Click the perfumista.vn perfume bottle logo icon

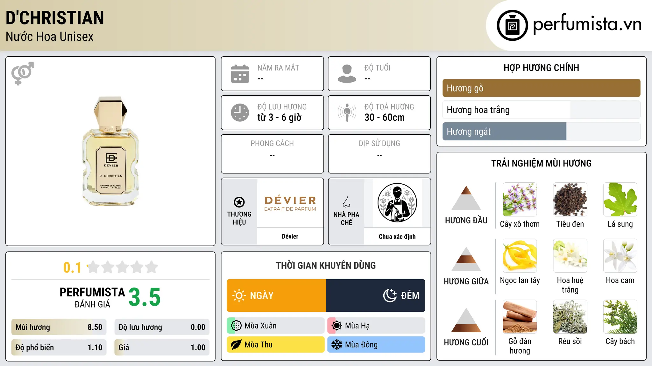pos(512,25)
